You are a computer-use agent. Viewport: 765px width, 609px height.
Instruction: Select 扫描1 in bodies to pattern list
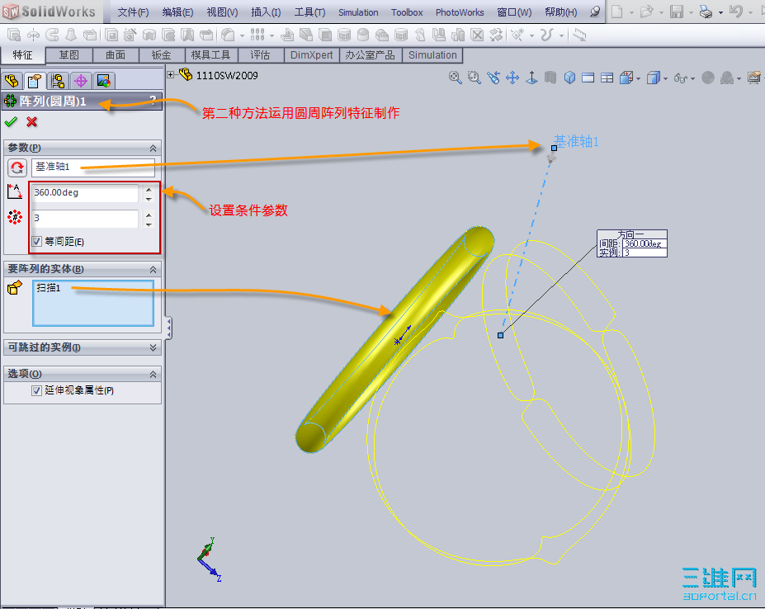tap(49, 288)
